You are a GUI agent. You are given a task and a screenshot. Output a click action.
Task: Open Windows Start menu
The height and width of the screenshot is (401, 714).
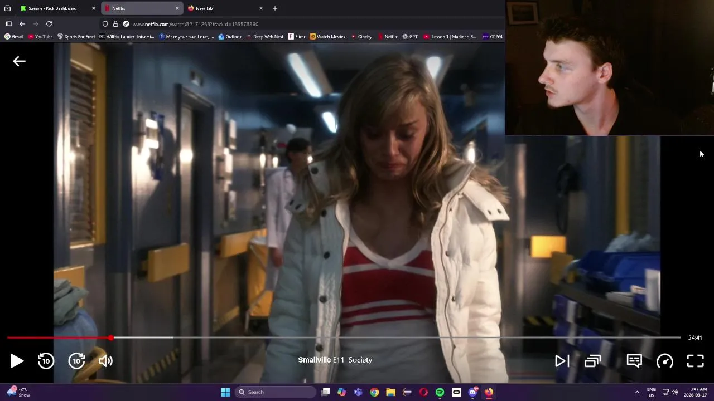225,392
